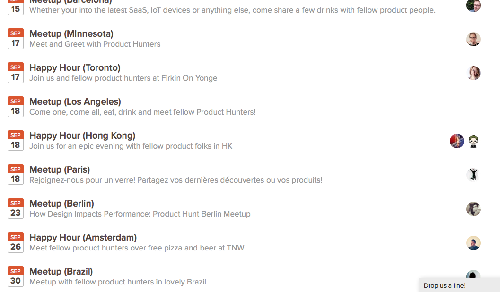This screenshot has width=500, height=292.
Task: Open the Happy Hour (Toronto) event
Action: [75, 68]
